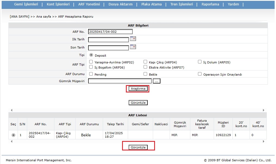Focus the Gümrük Müşaviri text field
The height and width of the screenshot is (164, 276).
click(120, 81)
